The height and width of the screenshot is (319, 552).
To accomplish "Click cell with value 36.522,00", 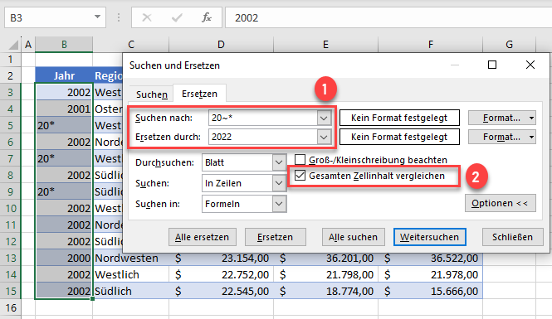I will pos(431,259).
